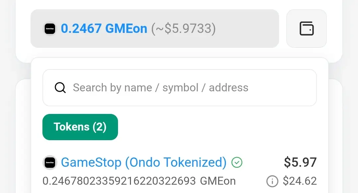Expand the 0.2467 GMEon token selector
Screen dimensions: 358x193
[x=155, y=29]
